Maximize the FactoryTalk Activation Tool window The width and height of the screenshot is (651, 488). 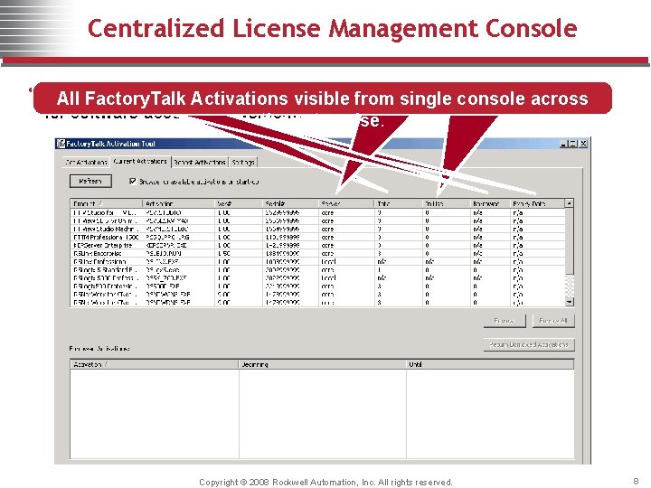point(572,144)
